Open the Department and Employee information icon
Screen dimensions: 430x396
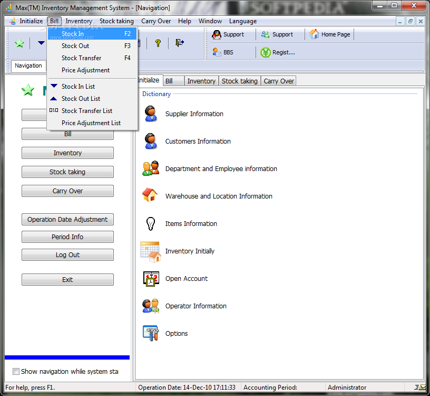151,168
